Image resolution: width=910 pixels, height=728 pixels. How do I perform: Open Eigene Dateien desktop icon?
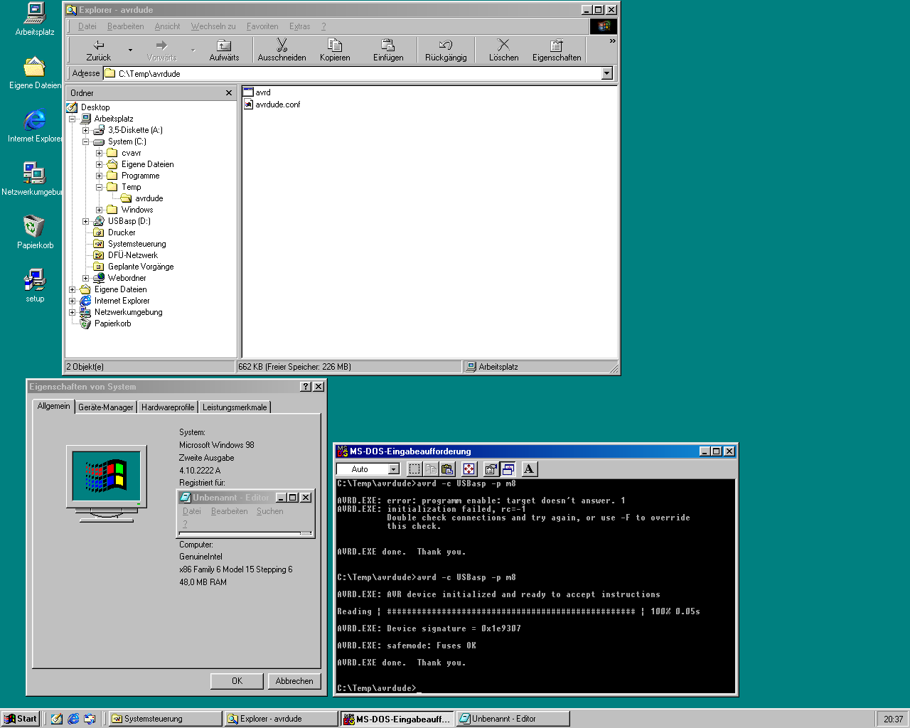(35, 73)
